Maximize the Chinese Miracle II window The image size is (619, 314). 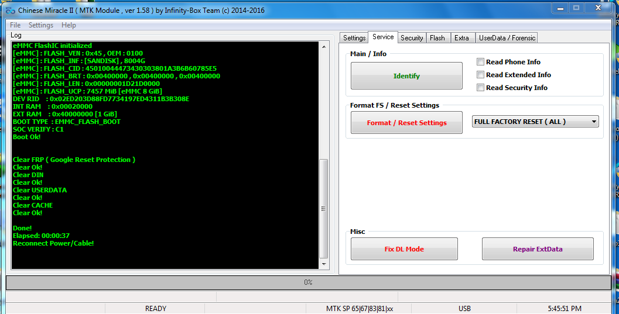[576, 8]
